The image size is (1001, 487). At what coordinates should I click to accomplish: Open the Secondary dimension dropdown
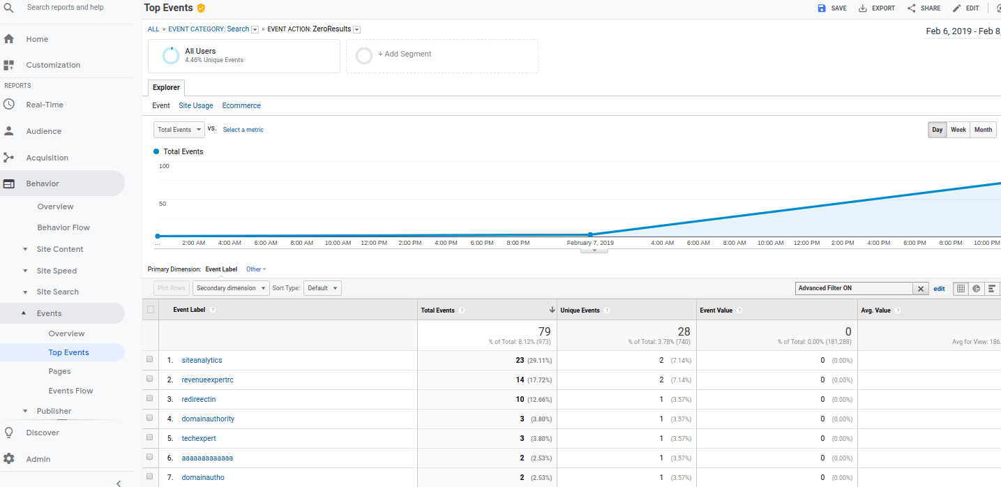tap(230, 287)
